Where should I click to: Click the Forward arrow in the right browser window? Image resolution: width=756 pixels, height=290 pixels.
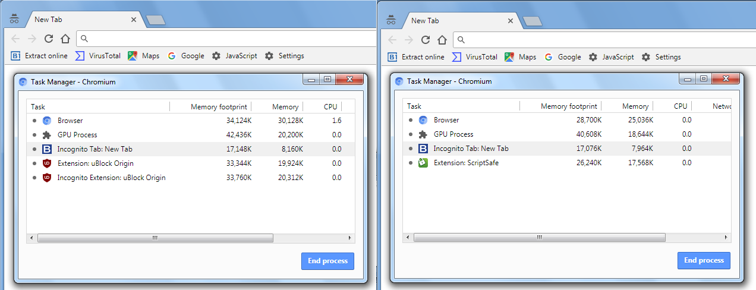[x=409, y=40]
